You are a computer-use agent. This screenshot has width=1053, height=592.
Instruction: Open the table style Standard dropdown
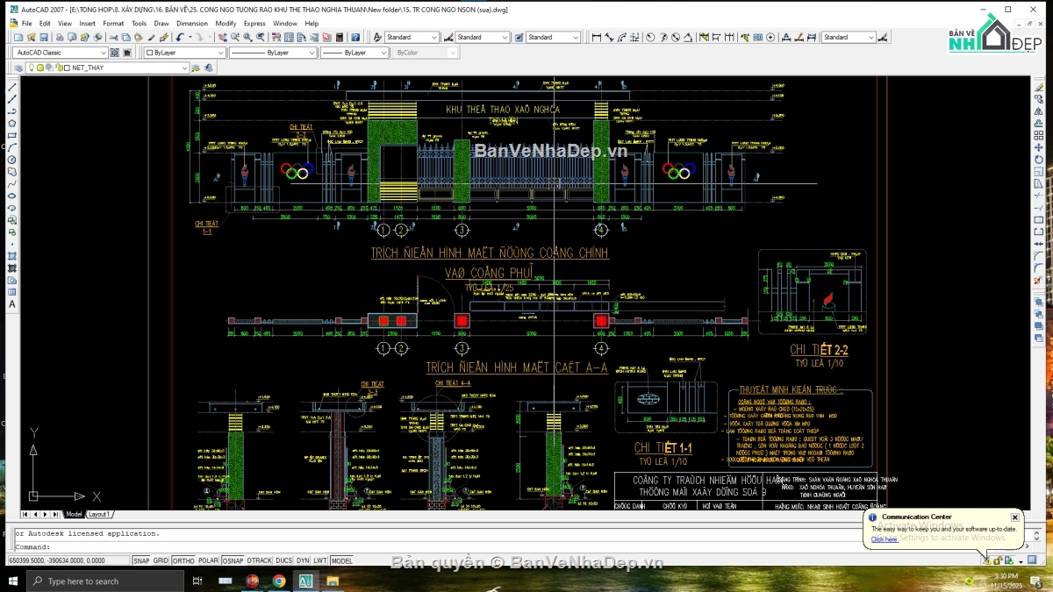pos(554,37)
